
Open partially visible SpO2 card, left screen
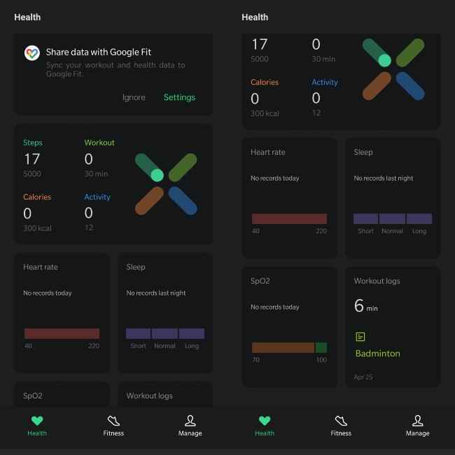tap(63, 395)
